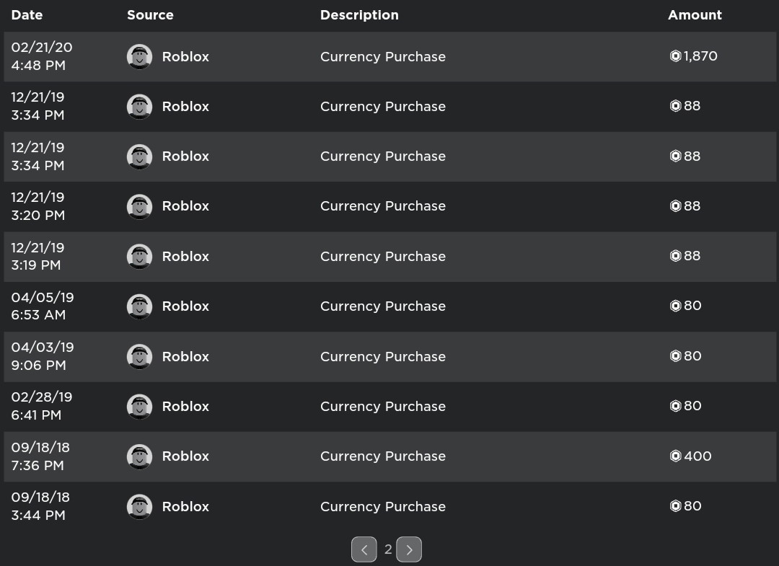Viewport: 779px width, 566px height.
Task: Open the Roblox source link in the 02/28/19 row
Action: [x=185, y=406]
